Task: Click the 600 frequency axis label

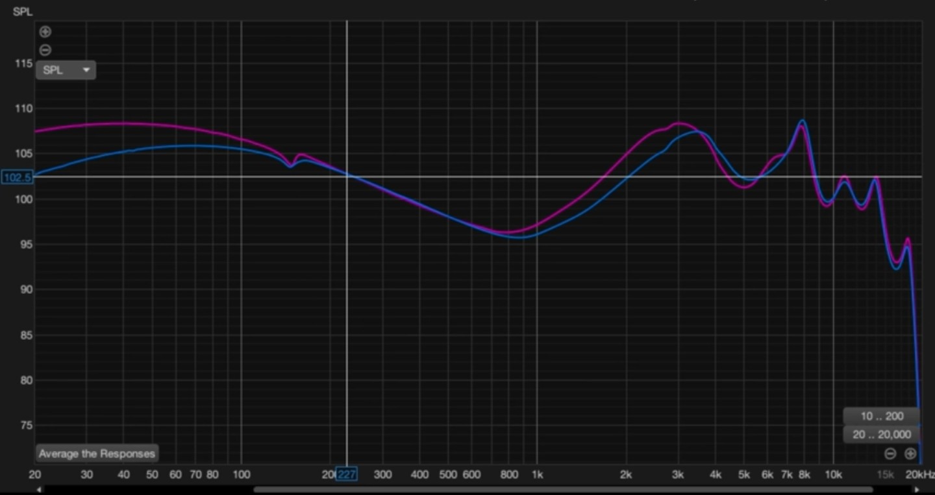Action: tap(471, 474)
